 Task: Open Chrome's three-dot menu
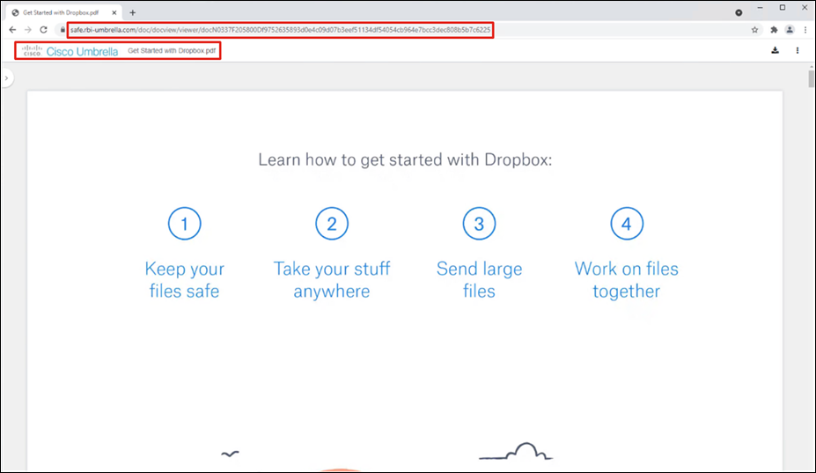[805, 30]
